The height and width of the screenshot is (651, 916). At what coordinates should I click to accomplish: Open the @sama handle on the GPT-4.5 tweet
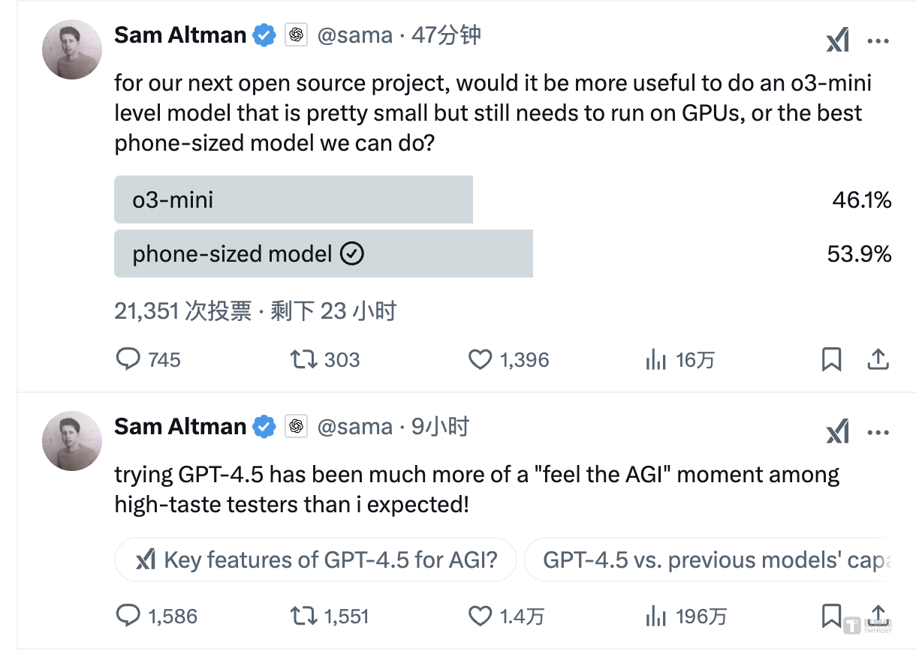pyautogui.click(x=354, y=427)
